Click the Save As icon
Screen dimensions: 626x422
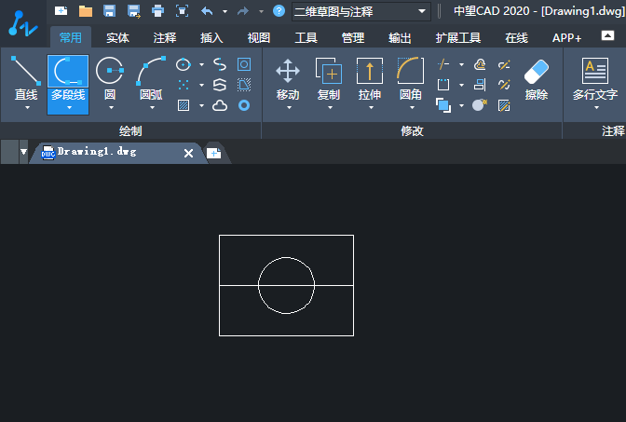(134, 11)
